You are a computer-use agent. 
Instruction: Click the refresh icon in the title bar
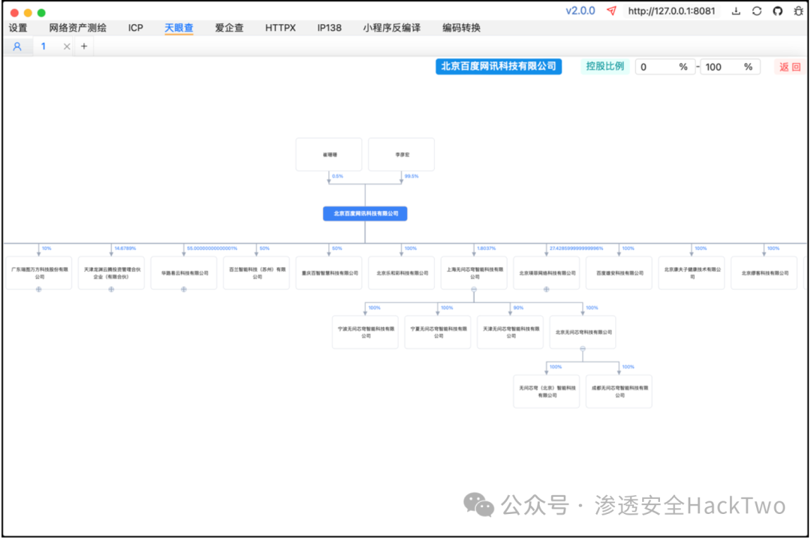tap(757, 11)
